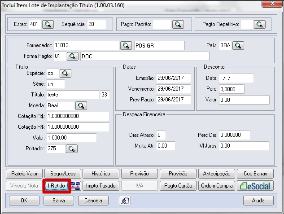284x214 pixels.
Task: Click the grid icon next to I.Retido
Action: [x=75, y=186]
